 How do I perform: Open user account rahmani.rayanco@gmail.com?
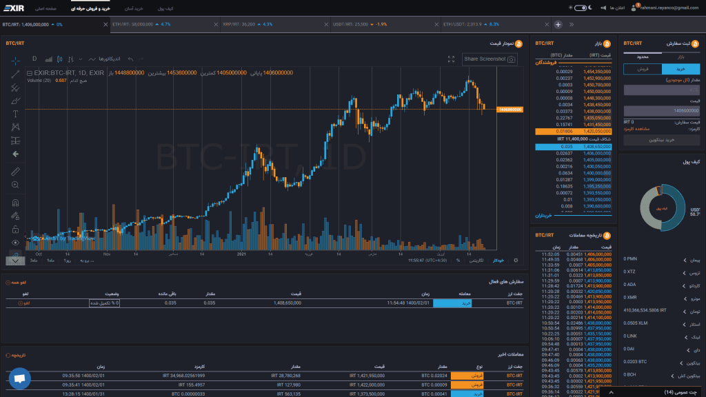point(665,8)
